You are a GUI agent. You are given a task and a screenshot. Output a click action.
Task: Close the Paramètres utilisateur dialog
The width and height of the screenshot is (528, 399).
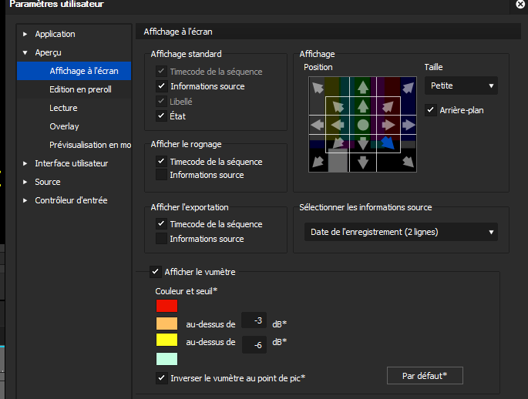(x=521, y=5)
